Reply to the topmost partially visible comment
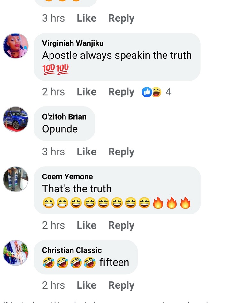Screen dimensions: 230x303 (x=121, y=19)
